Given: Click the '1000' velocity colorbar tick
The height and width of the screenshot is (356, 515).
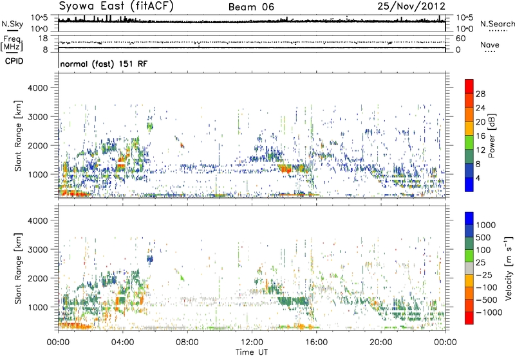Looking at the screenshot, I should click(x=486, y=225).
